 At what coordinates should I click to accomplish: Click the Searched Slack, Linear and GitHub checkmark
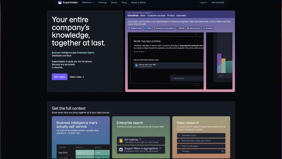[x=179, y=141]
